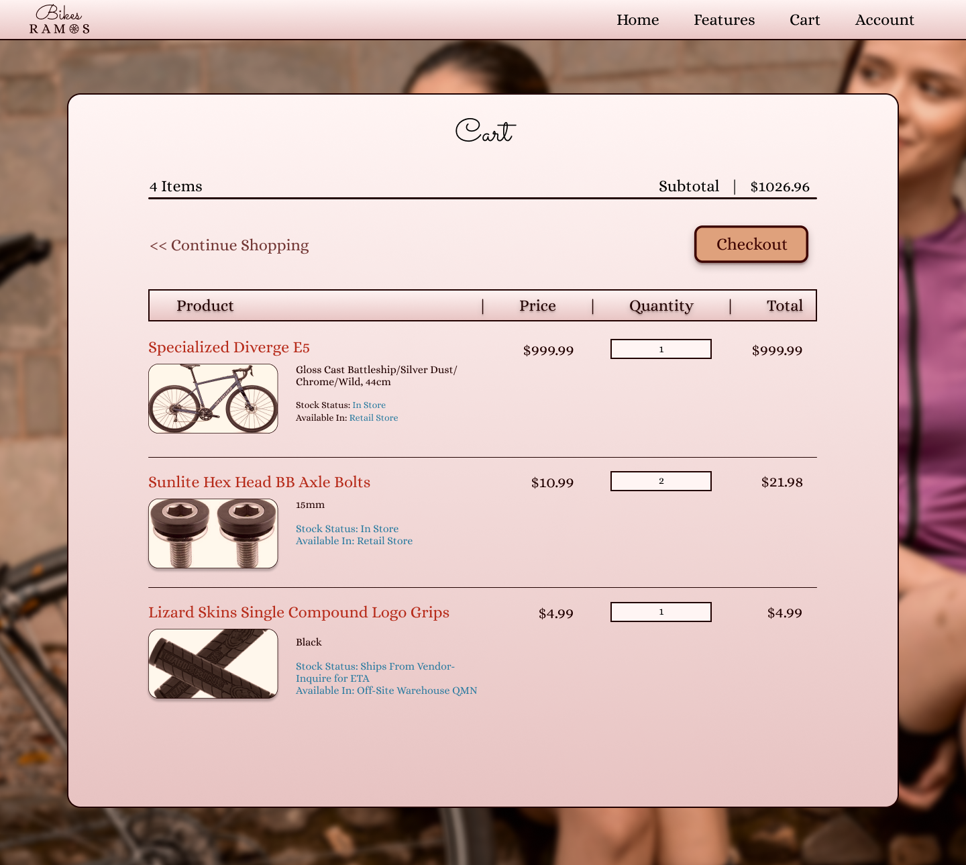This screenshot has height=865, width=966.
Task: Click the Total column header
Action: pyautogui.click(x=784, y=306)
